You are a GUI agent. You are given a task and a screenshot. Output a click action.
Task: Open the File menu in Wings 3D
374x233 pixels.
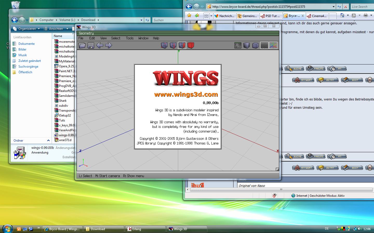point(81,38)
